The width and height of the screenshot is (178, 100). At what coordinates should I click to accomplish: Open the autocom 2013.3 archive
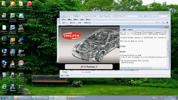[21, 89]
